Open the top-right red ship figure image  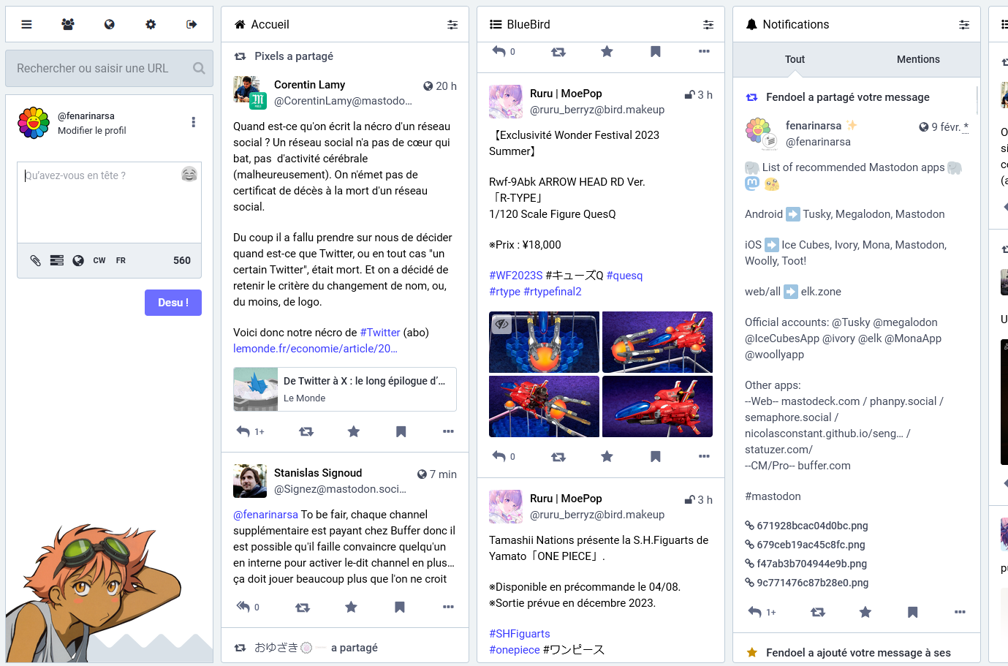(657, 342)
